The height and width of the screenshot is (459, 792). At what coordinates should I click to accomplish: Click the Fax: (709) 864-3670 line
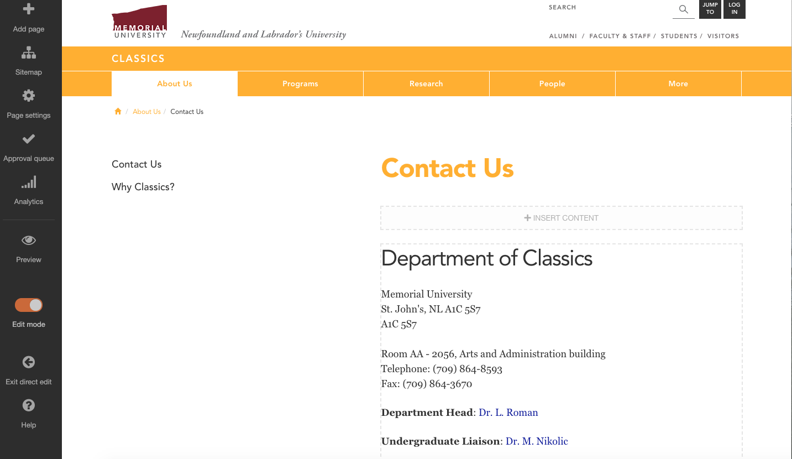click(427, 384)
